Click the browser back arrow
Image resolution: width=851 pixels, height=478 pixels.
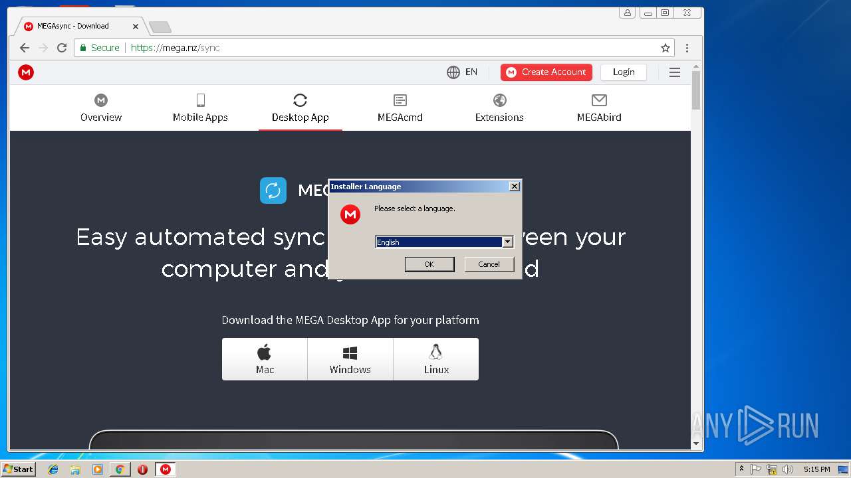tap(25, 48)
